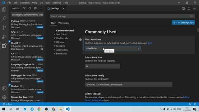Open the Help menu
Screen dimensions: 199x112
click(66, 3)
